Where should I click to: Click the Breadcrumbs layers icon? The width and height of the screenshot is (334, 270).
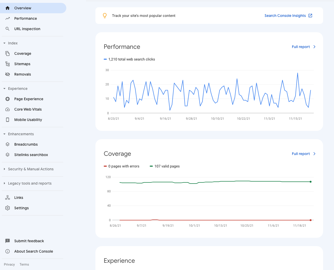[8, 144]
